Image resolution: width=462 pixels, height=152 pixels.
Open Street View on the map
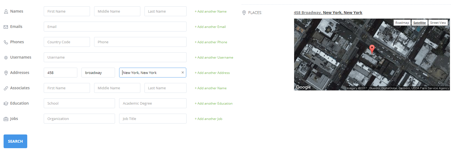click(438, 23)
